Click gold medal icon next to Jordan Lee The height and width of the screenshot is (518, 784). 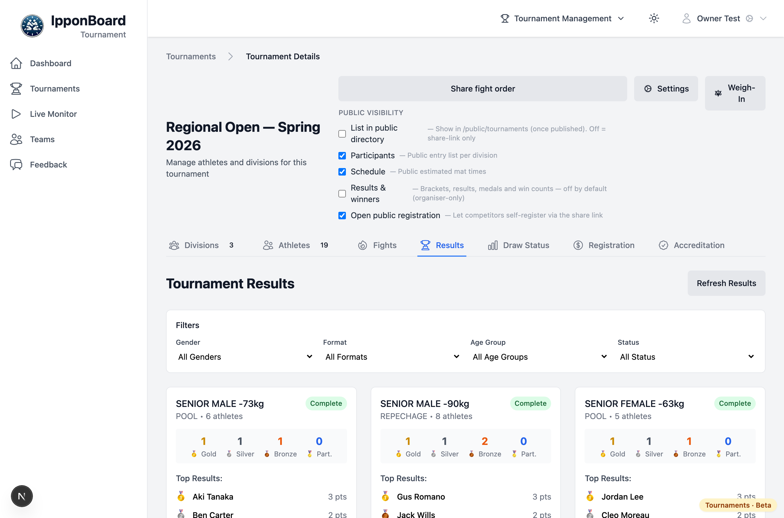590,496
